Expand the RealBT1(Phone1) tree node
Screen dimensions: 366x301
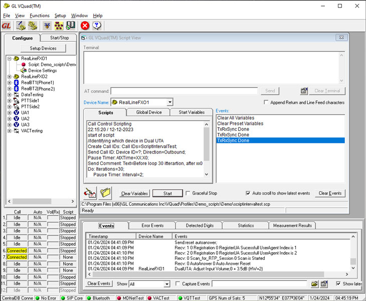click(10, 83)
